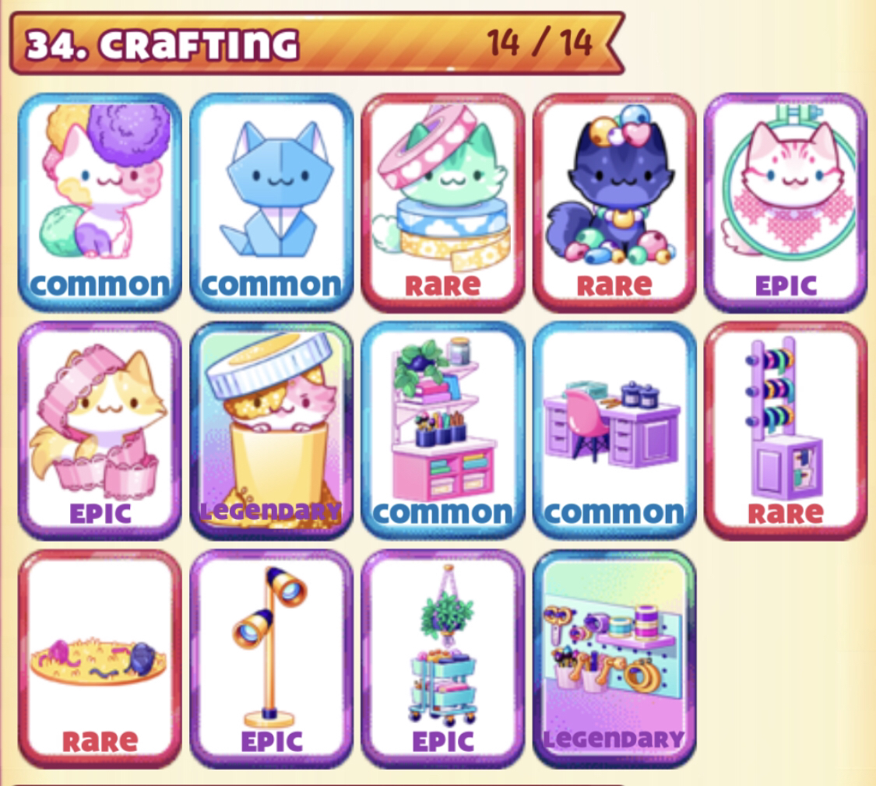The width and height of the screenshot is (876, 786).
Task: Open the embroidery hoop cat epic card
Action: [786, 202]
